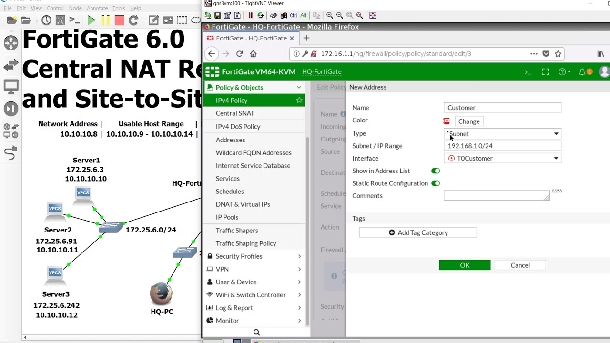This screenshot has width=610, height=343.
Task: Expand WiFi & Switch Controller menu
Action: pos(254,295)
